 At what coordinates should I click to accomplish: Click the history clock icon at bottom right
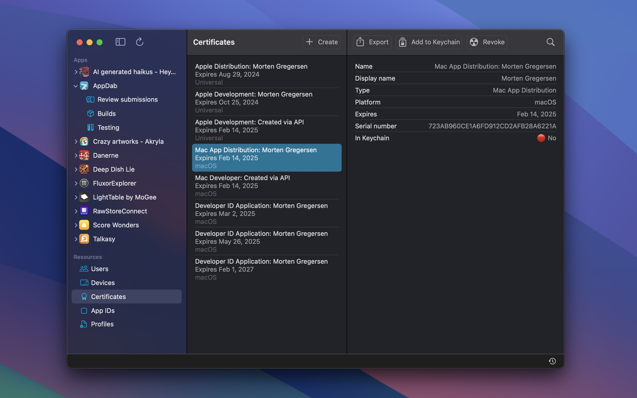(x=552, y=361)
